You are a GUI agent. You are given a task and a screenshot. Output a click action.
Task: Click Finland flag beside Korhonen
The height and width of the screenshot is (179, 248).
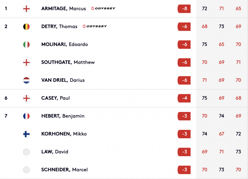[x=26, y=134]
